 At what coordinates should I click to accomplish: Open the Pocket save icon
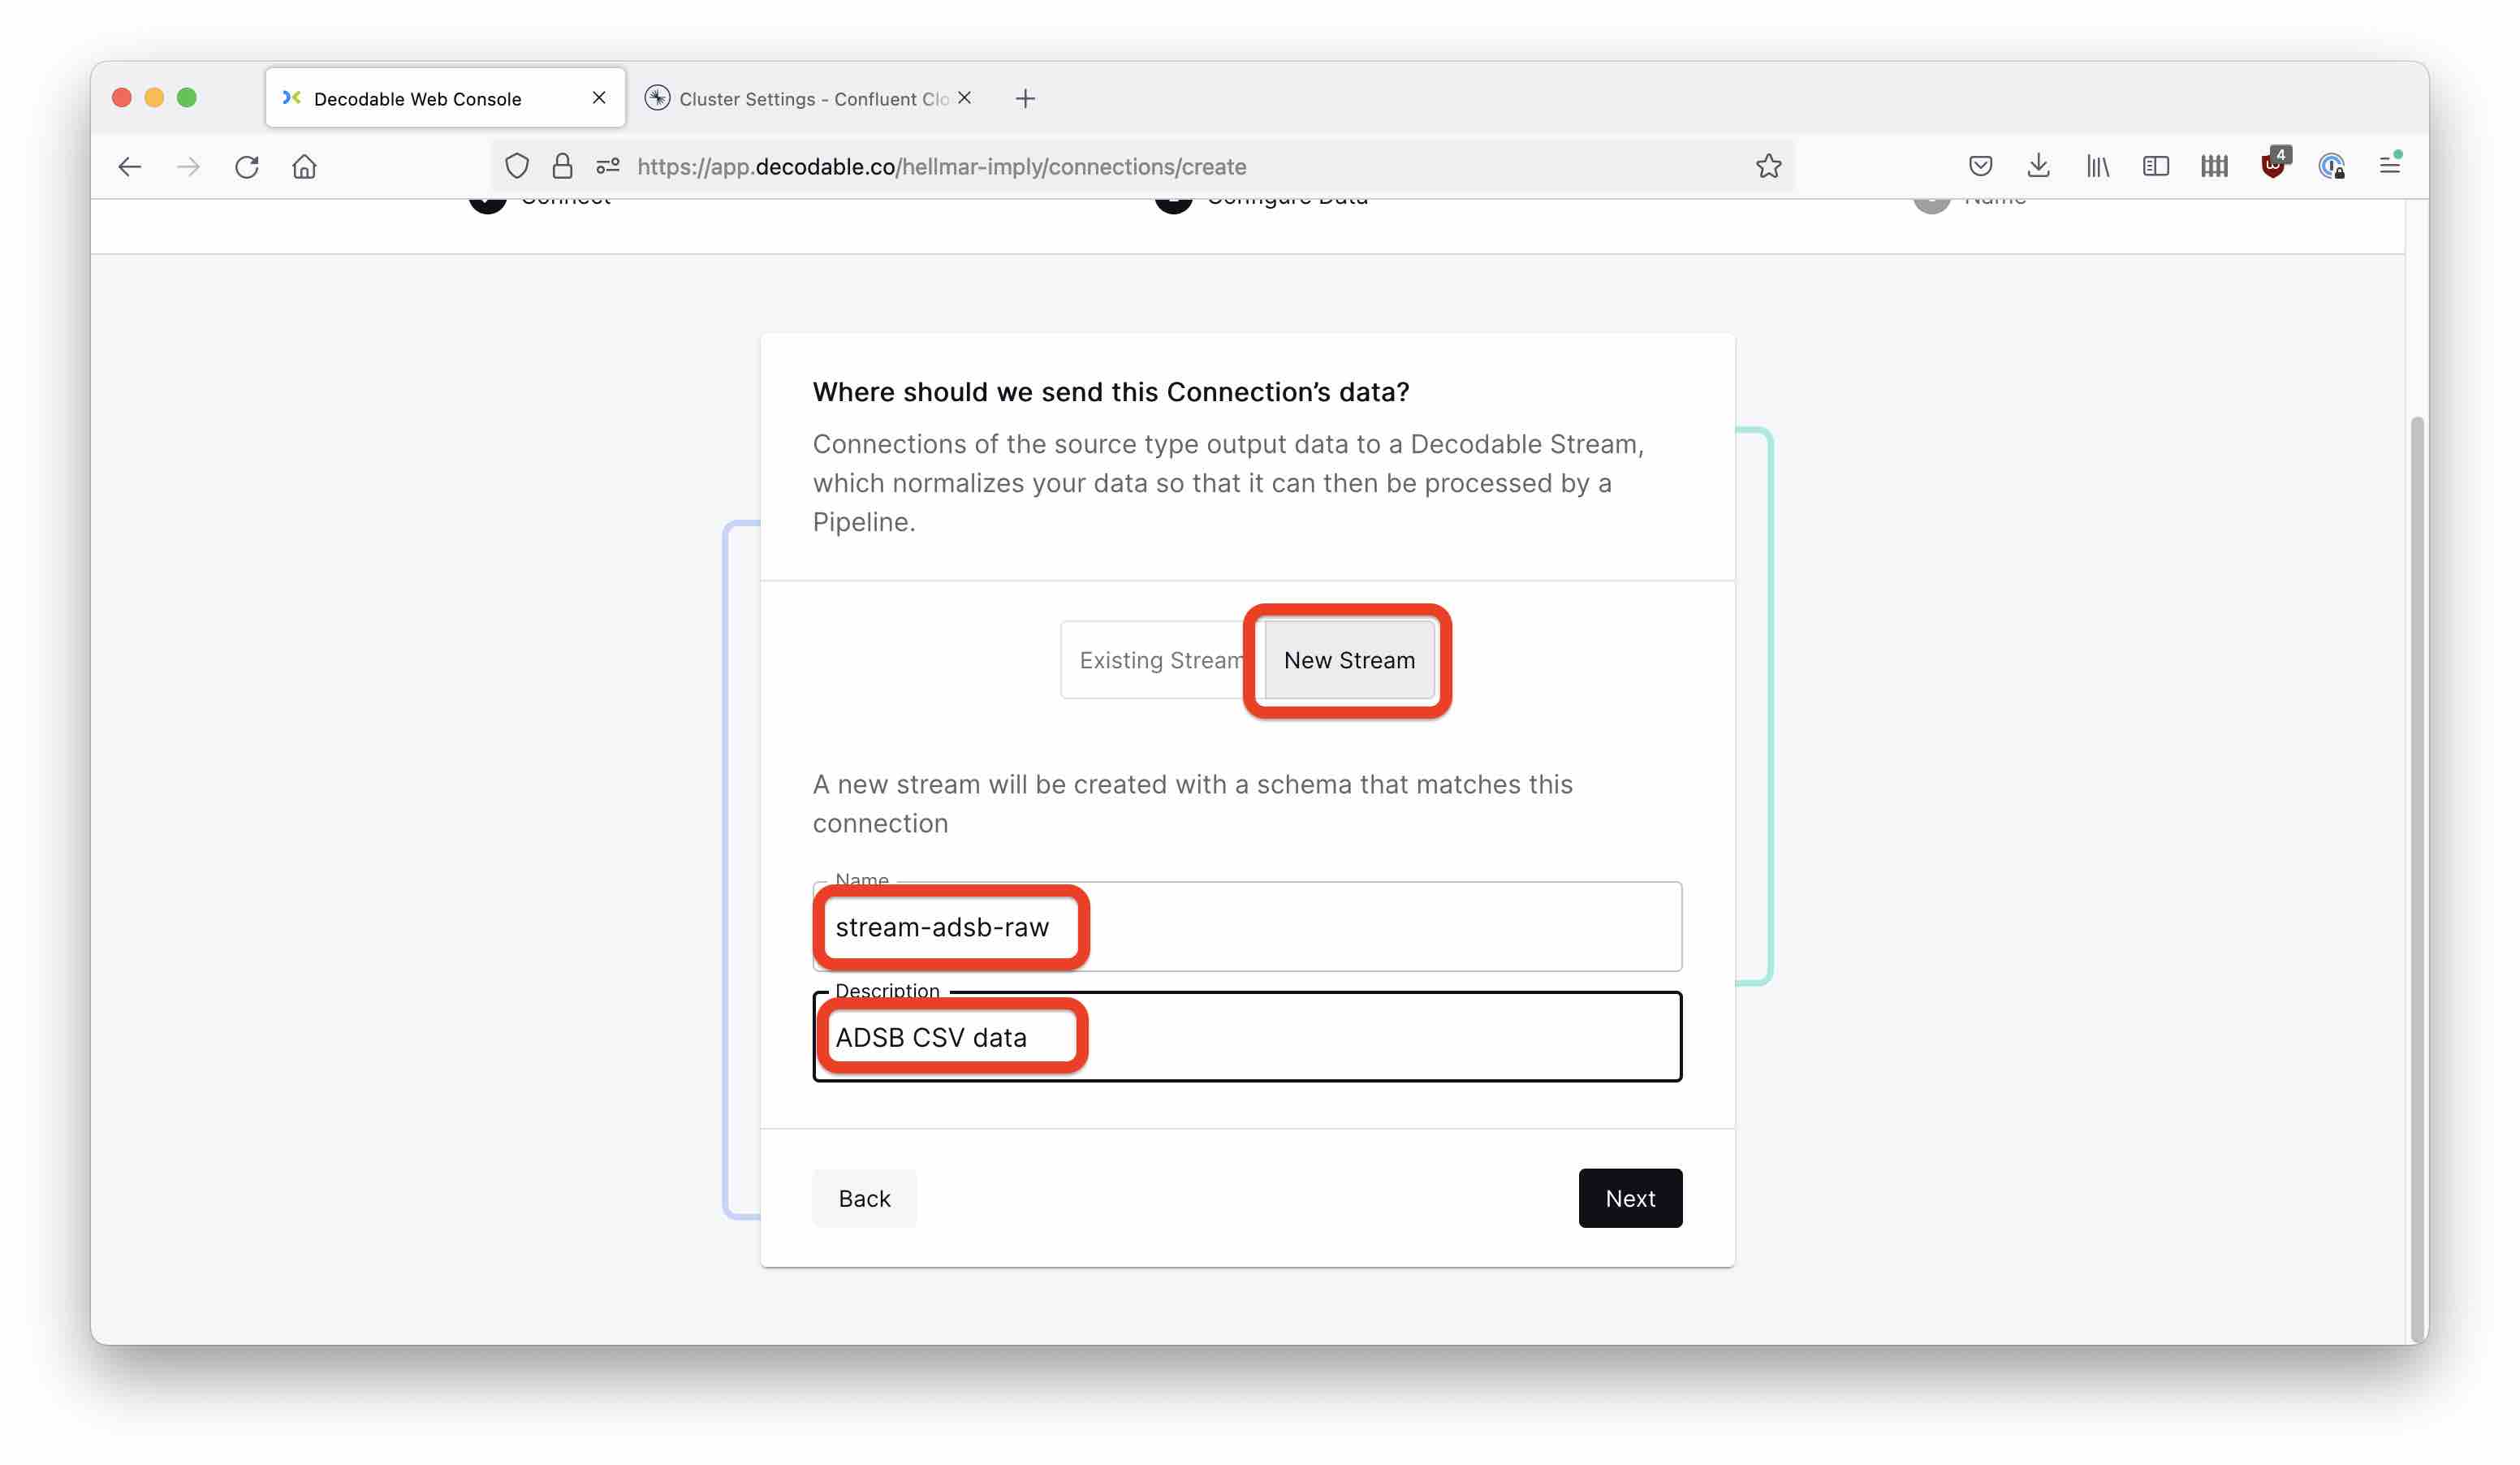click(x=1980, y=167)
